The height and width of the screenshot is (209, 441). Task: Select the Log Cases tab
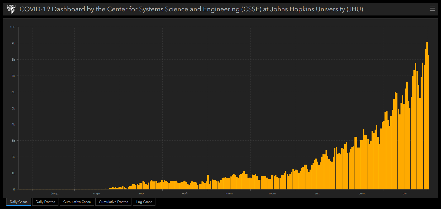(x=144, y=202)
